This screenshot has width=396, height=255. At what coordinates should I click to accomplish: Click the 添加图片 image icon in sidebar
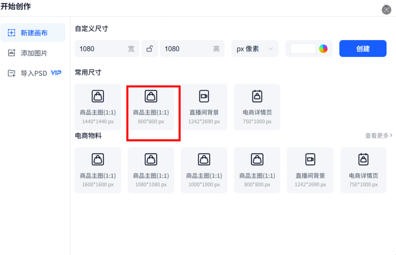point(12,53)
